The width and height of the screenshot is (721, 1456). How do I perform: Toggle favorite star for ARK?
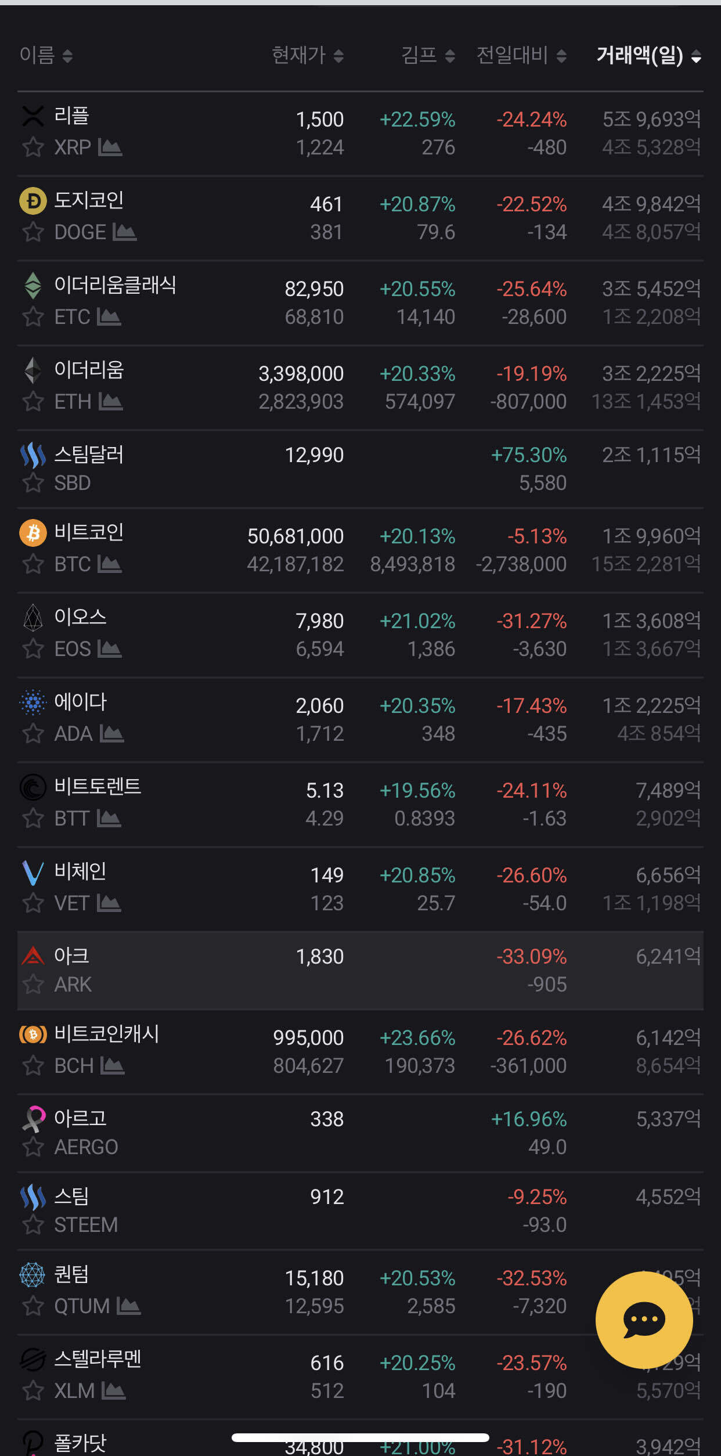point(33,985)
